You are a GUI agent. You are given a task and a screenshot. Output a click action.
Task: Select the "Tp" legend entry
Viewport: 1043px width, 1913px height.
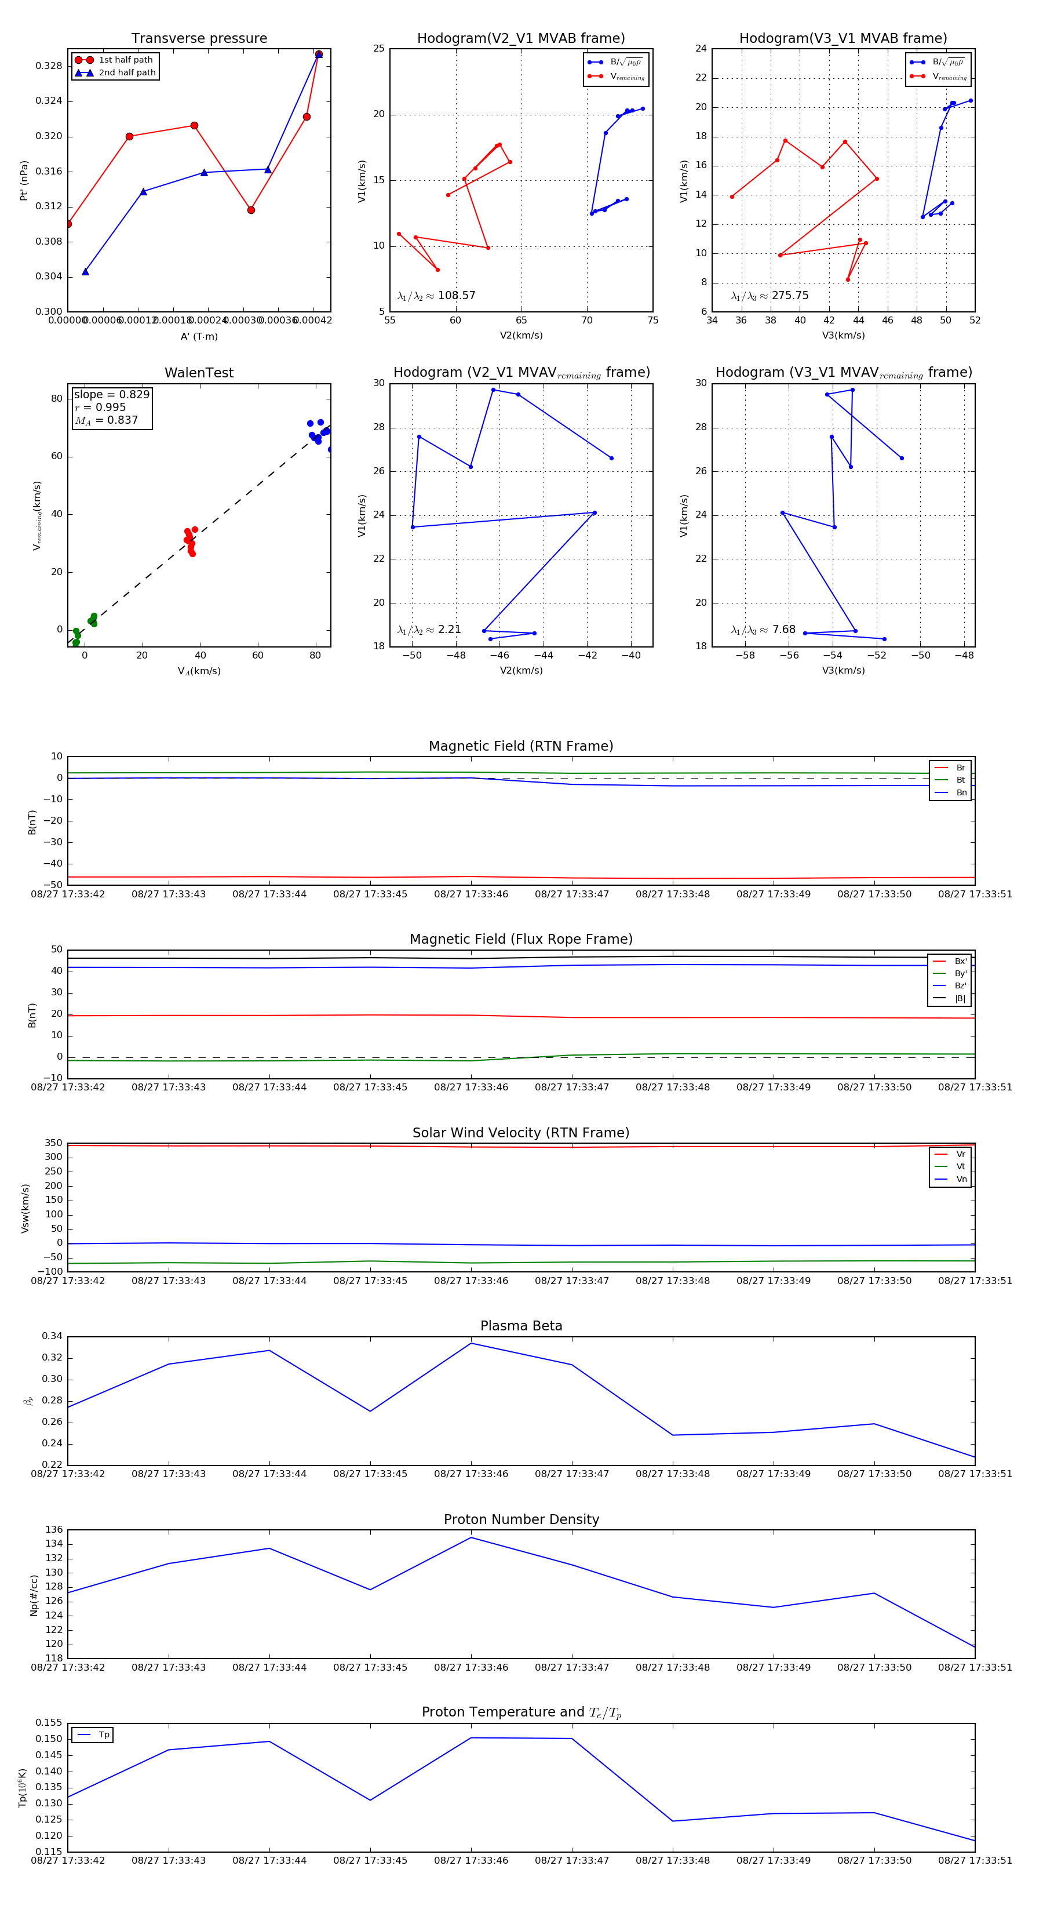tap(93, 1736)
